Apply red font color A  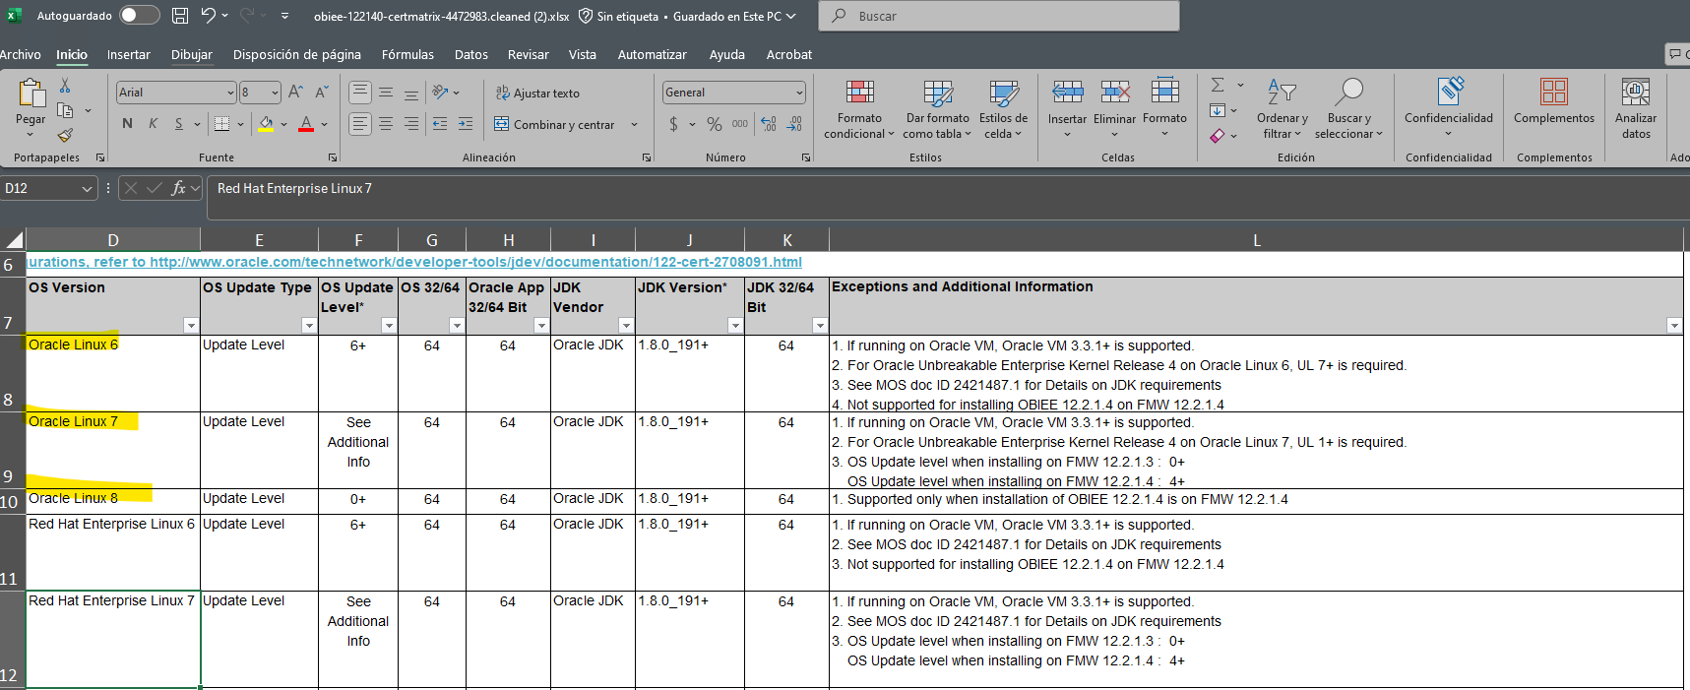pos(306,124)
